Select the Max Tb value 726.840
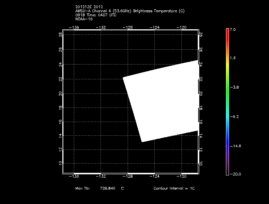Viewport: 269px width, 204px height. tap(107, 188)
